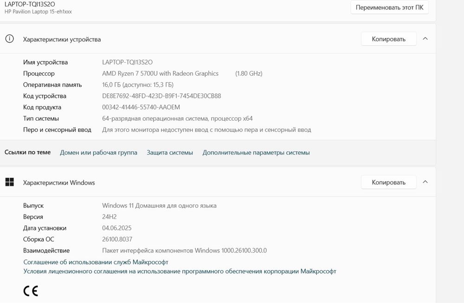The image size is (464, 303).
Task: Copy device specifications with Копировать button
Action: pos(388,39)
